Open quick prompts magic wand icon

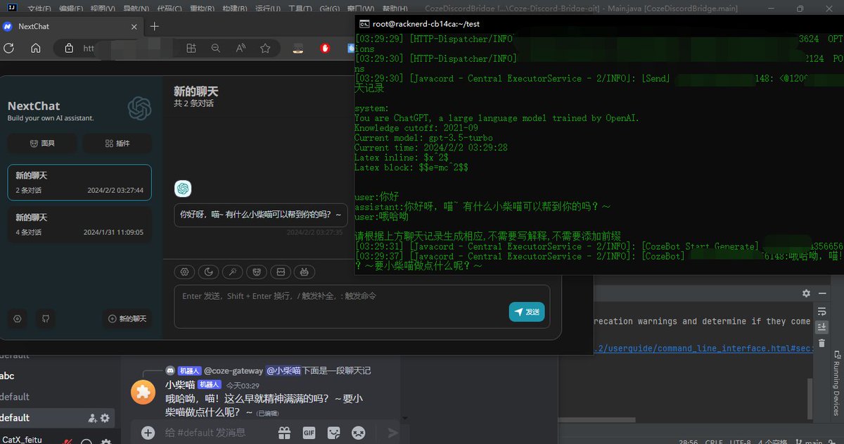tap(232, 272)
